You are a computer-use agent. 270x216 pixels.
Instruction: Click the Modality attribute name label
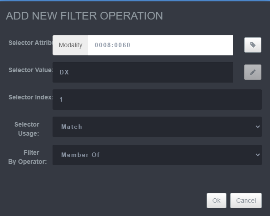pyautogui.click(x=70, y=45)
